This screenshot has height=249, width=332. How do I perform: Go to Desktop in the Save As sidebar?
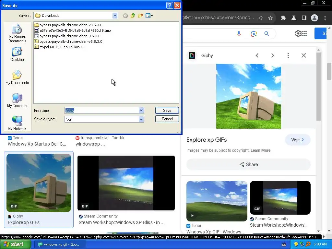coord(17,54)
